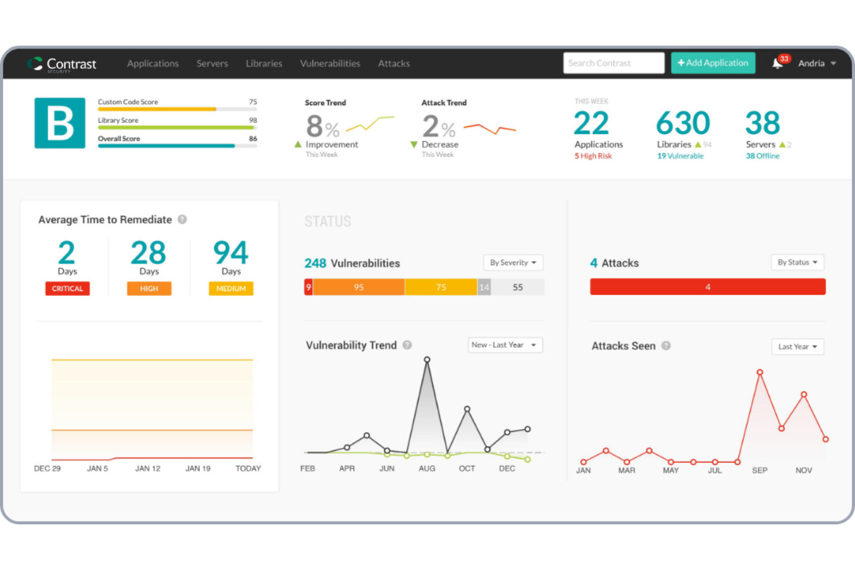Screen dimensions: 855x570
Task: Navigate to the Attacks page
Action: pos(393,64)
